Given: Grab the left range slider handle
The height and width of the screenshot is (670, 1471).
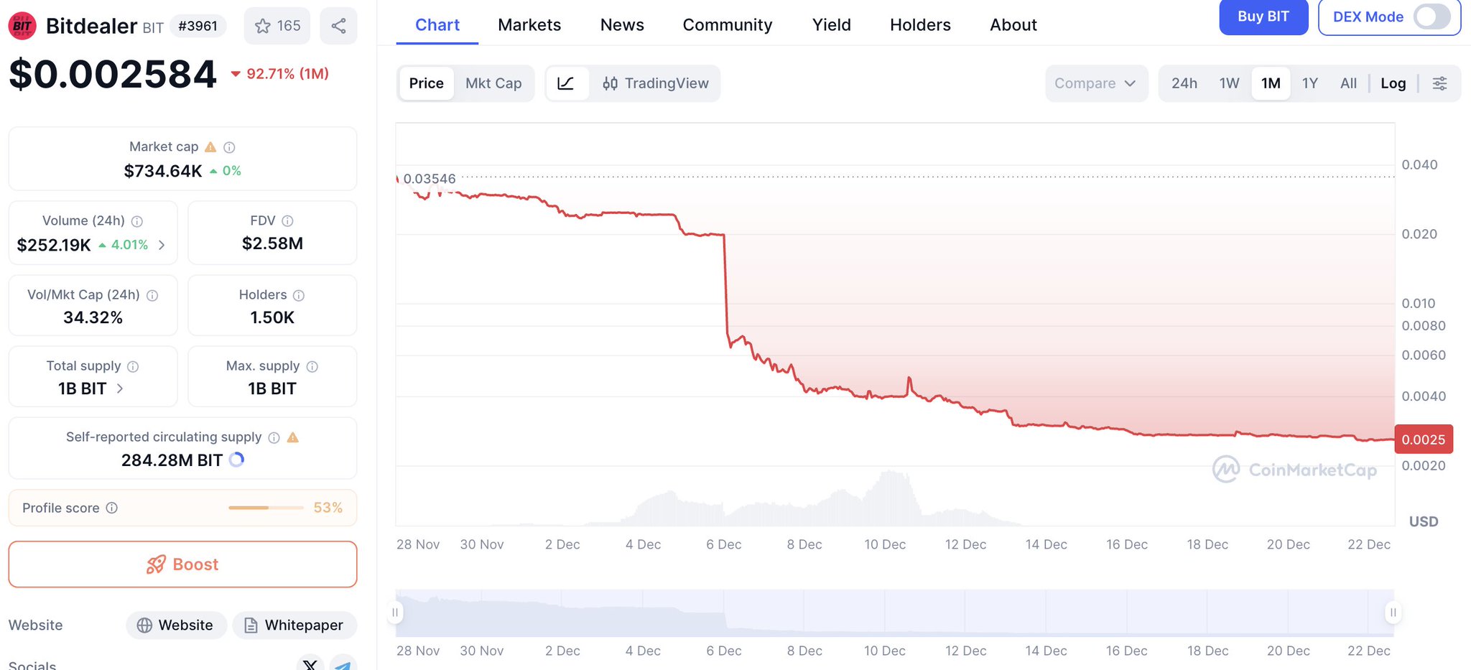Looking at the screenshot, I should [x=395, y=613].
